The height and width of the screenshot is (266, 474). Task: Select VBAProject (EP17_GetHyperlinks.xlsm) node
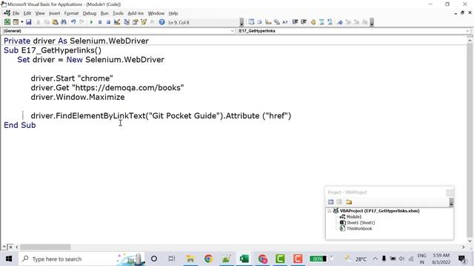(x=379, y=211)
